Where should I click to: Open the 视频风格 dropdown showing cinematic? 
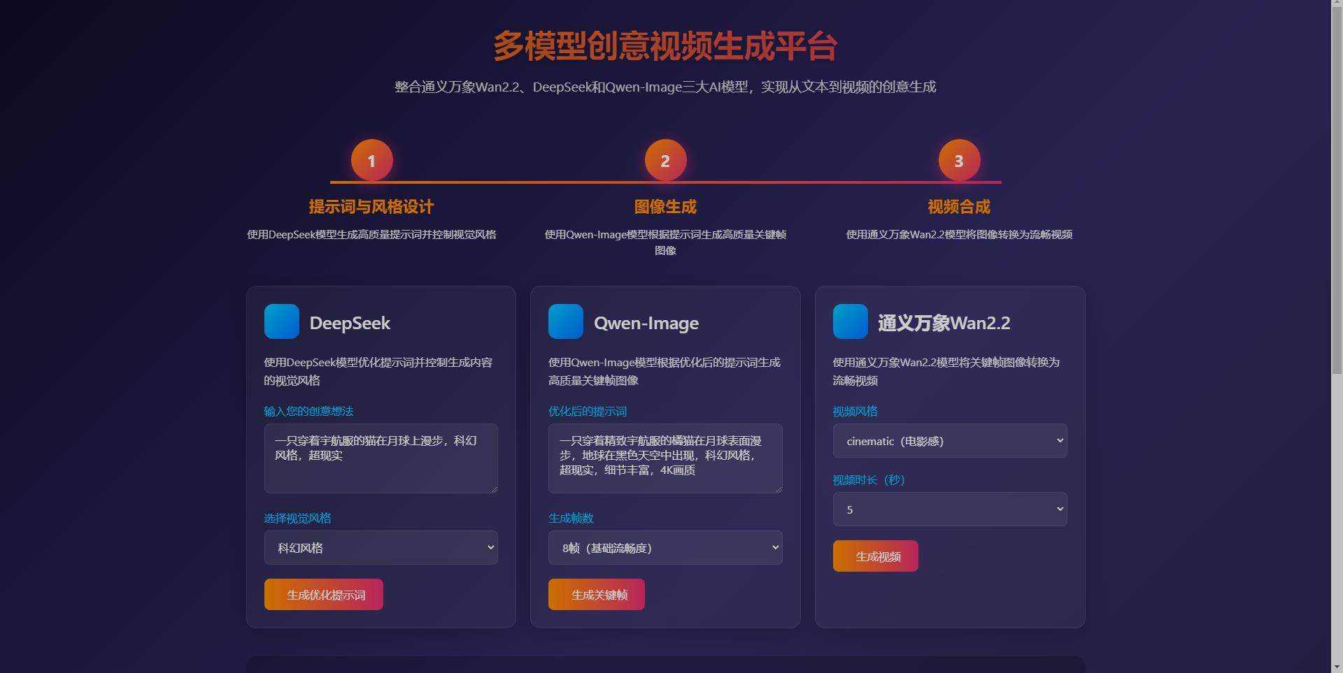point(950,441)
